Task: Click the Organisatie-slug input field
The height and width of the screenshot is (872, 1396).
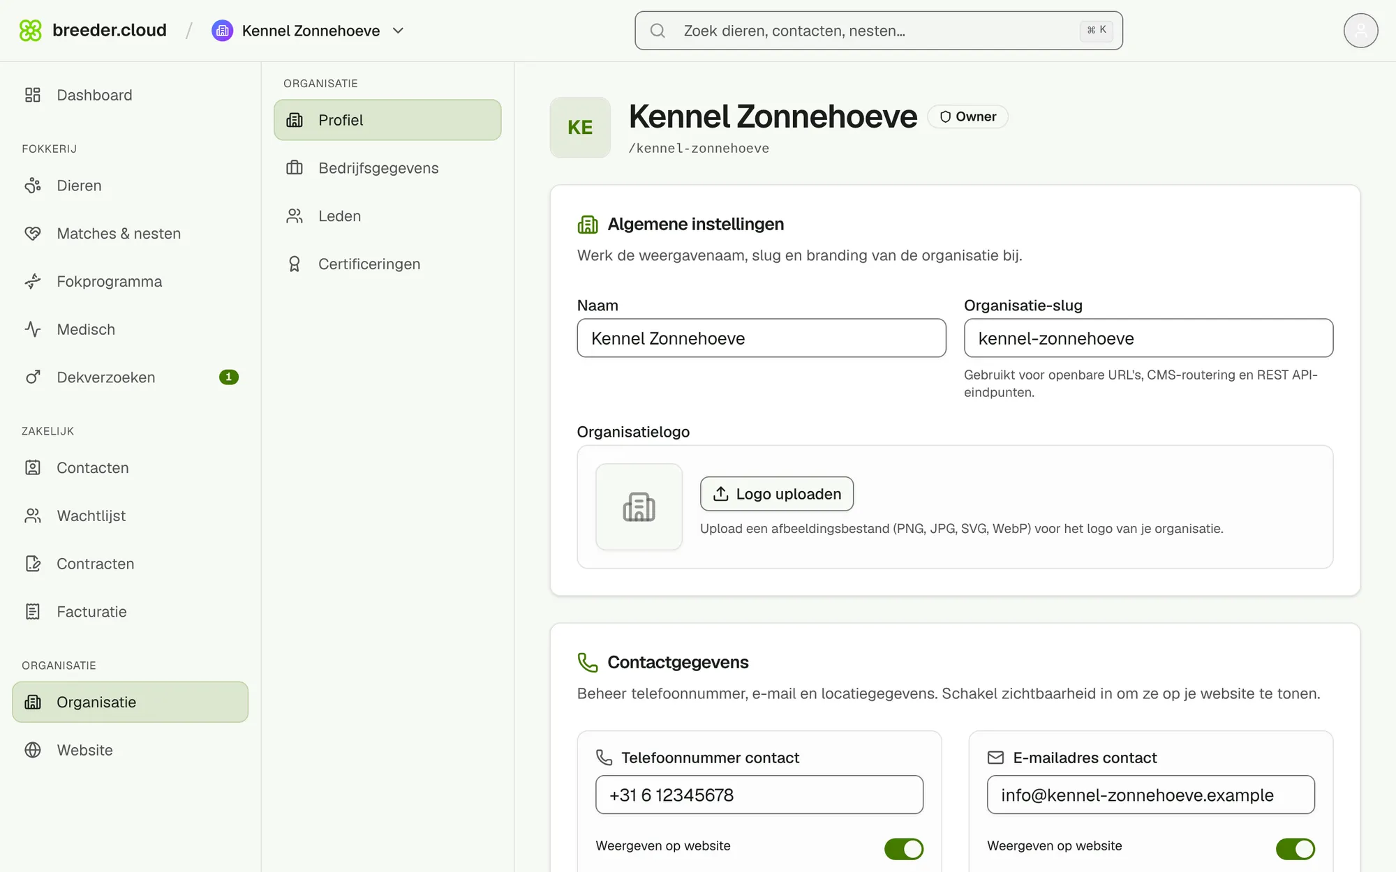Action: [1148, 338]
